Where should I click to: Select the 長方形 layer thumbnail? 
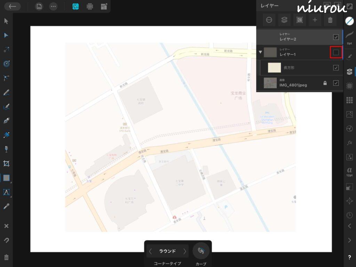(274, 68)
